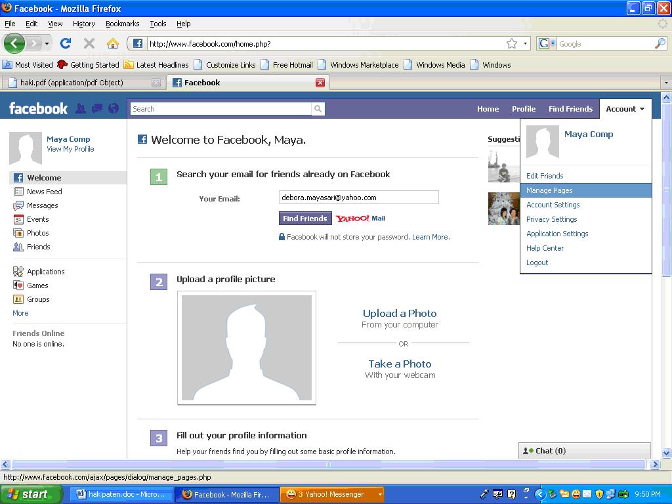Open the Tools menu

click(x=157, y=24)
